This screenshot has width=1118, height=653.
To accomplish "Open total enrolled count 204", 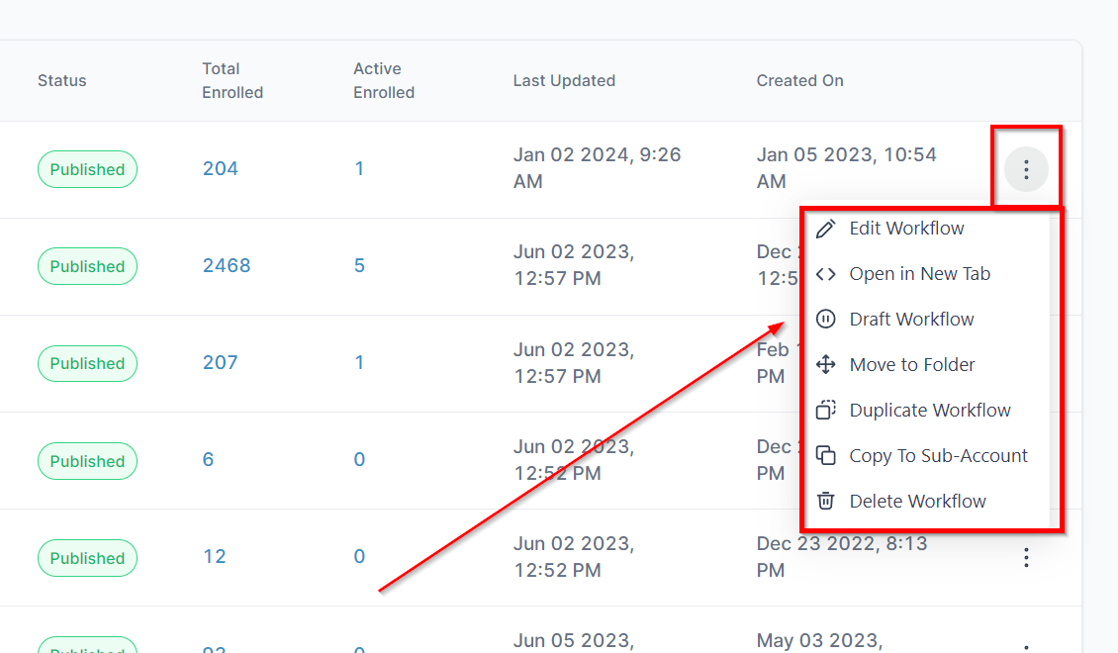I will 221,169.
